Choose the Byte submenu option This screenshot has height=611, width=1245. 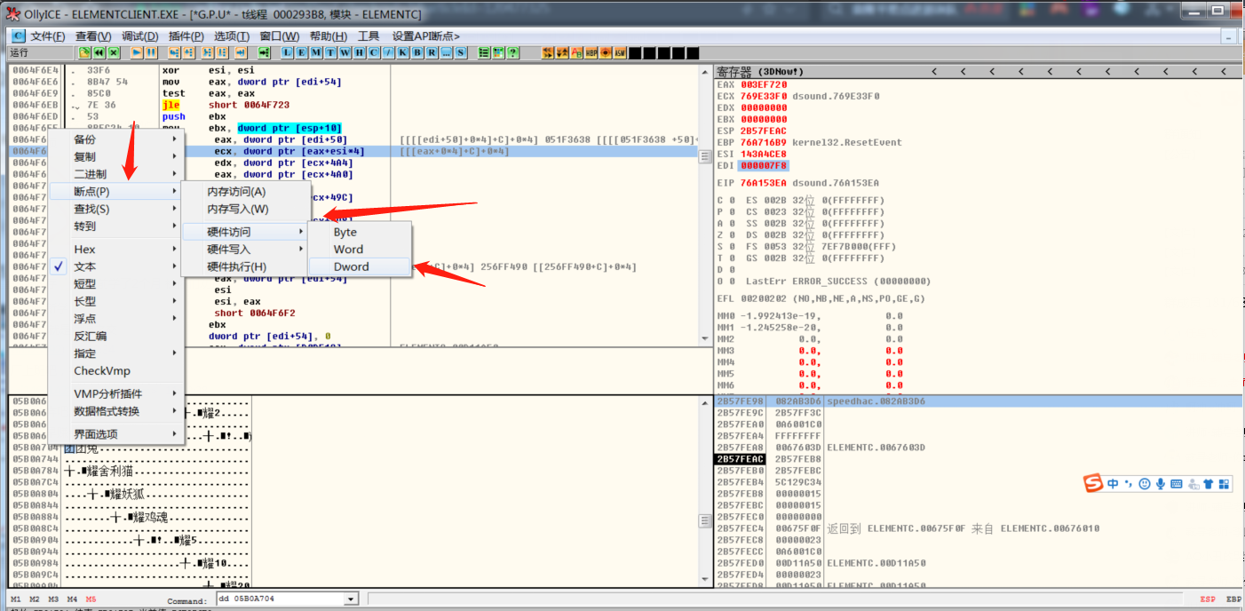point(360,232)
